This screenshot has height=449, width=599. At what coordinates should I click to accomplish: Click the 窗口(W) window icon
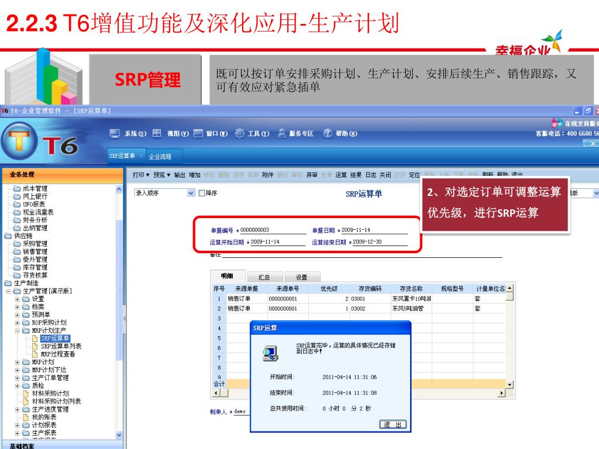point(198,133)
